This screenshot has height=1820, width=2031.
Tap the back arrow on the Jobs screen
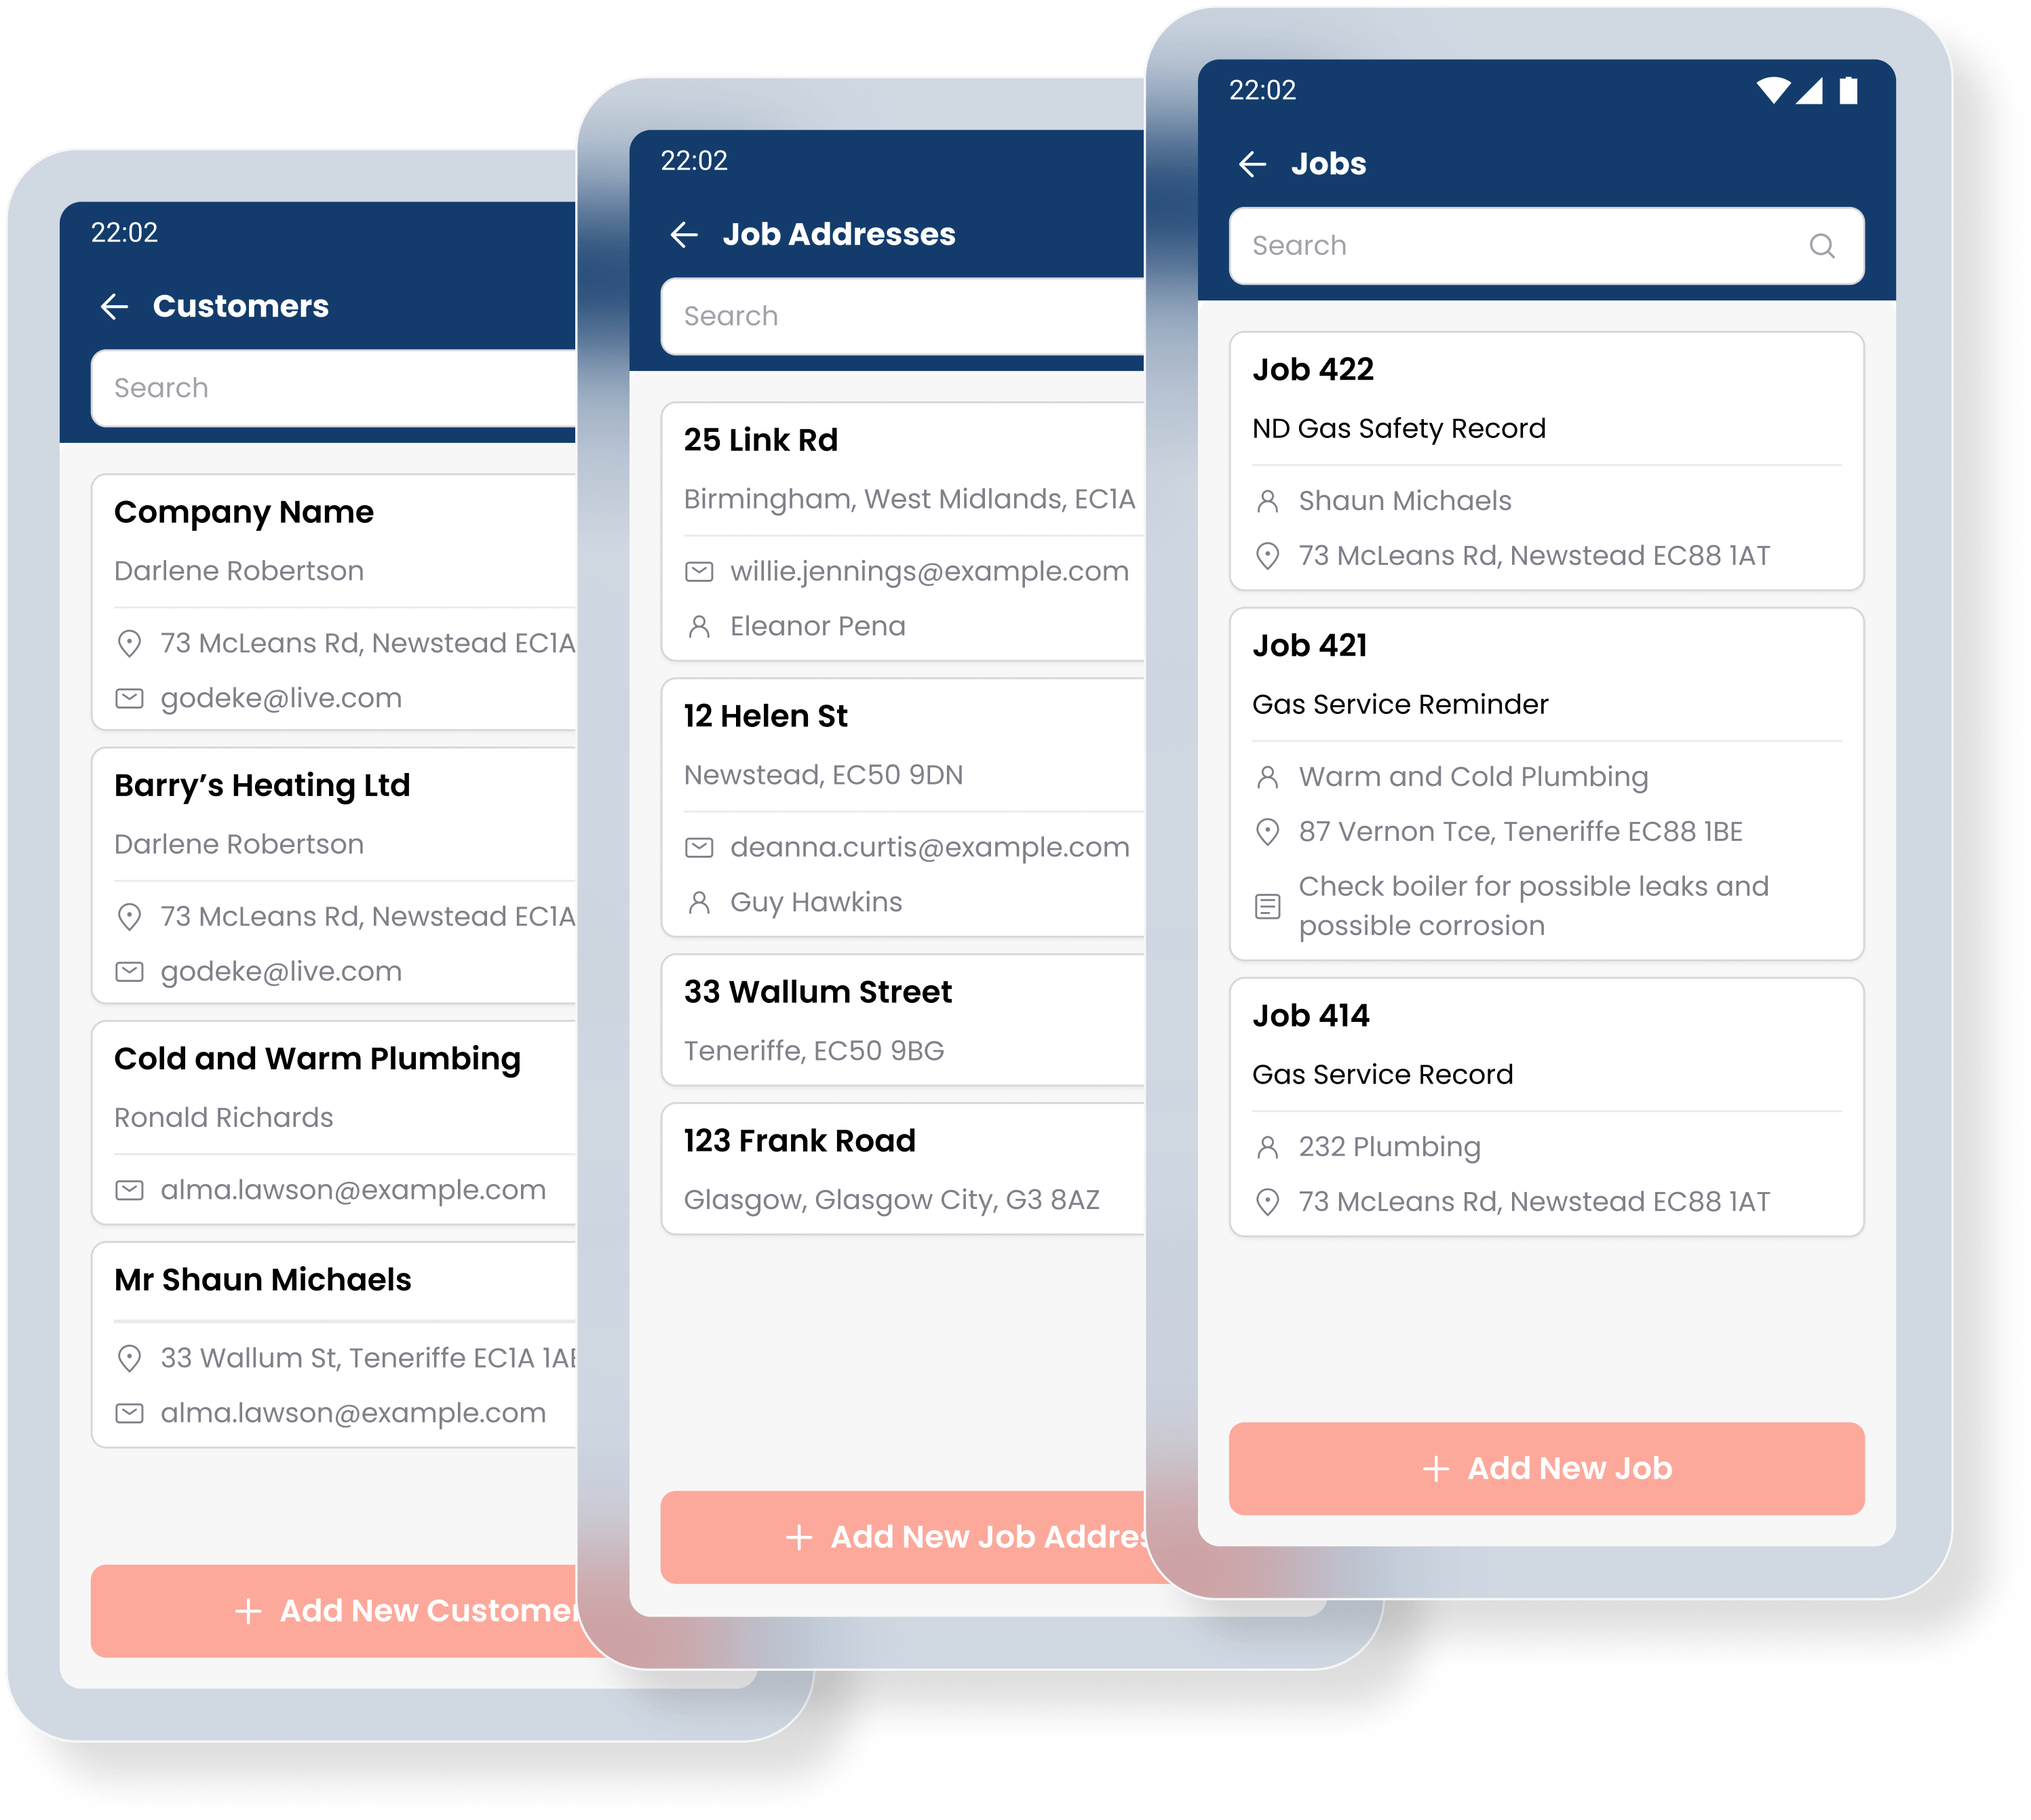click(1253, 163)
